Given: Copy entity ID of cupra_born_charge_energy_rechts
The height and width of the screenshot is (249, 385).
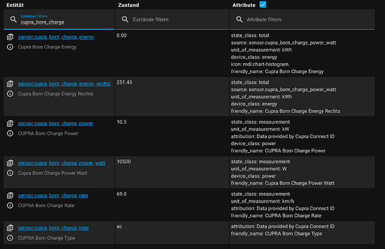Looking at the screenshot, I should [x=10, y=84].
